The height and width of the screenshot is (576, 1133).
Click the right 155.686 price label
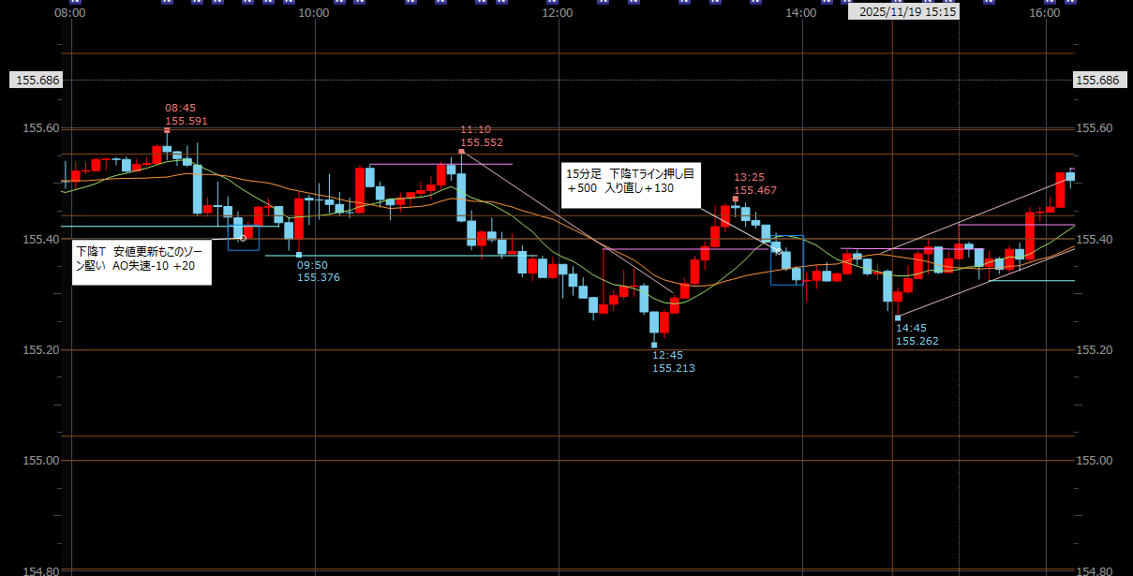[1097, 81]
